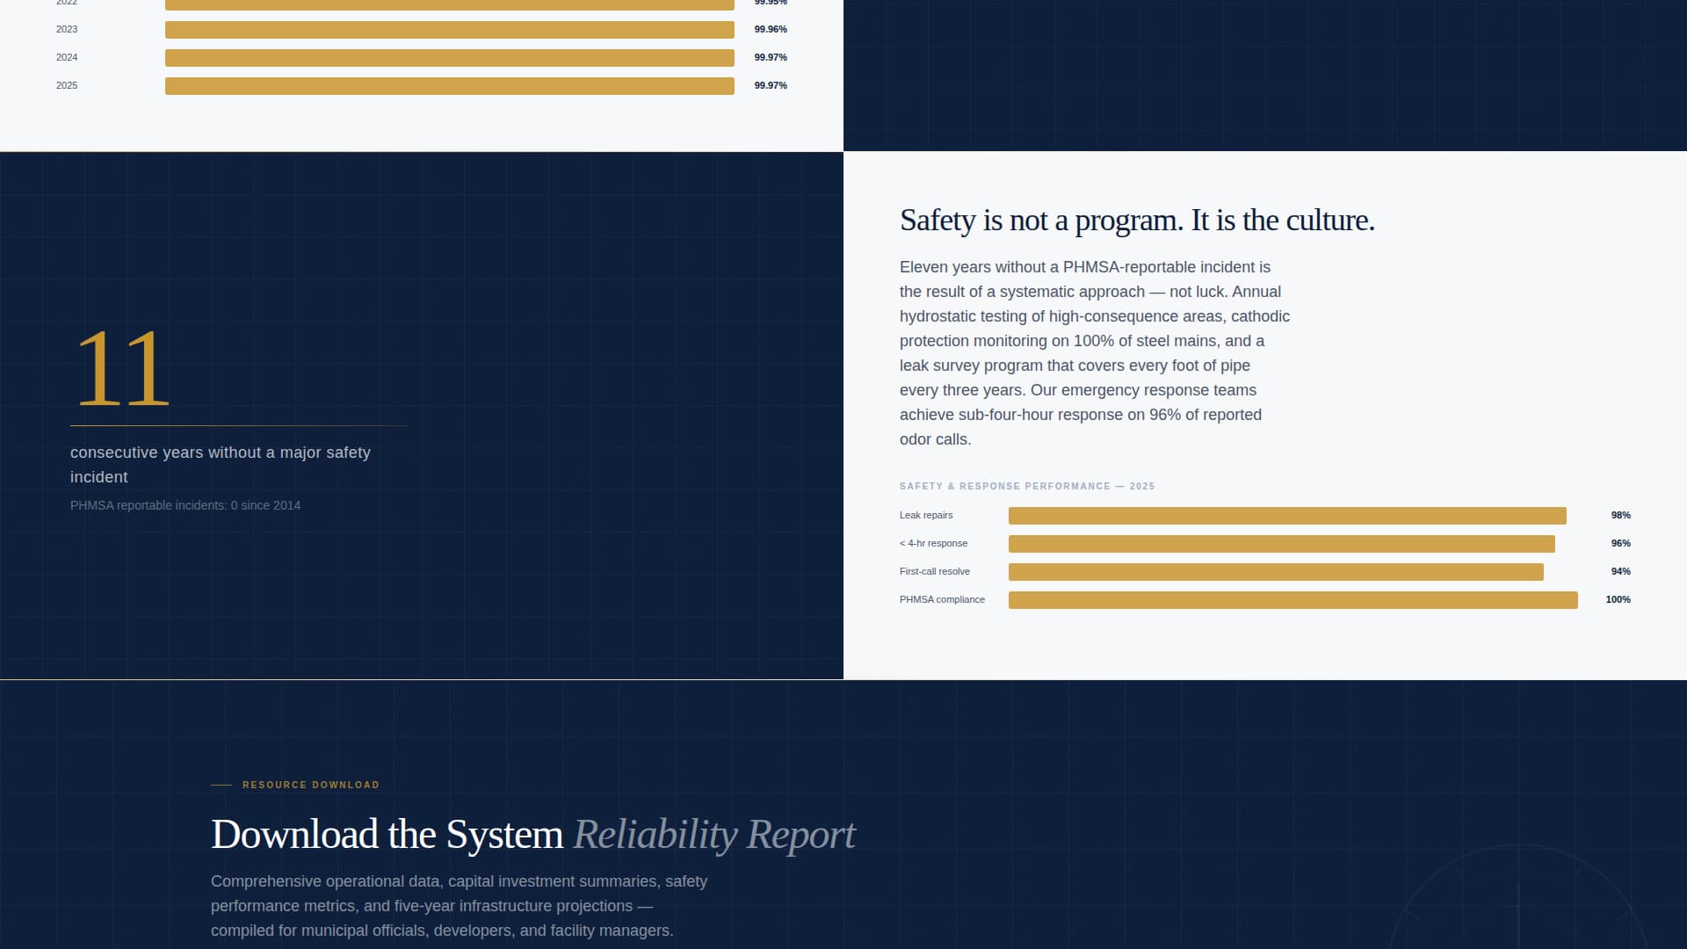Click the 'Leak repairs' label
Viewport: 1687px width, 949px height.
926,515
